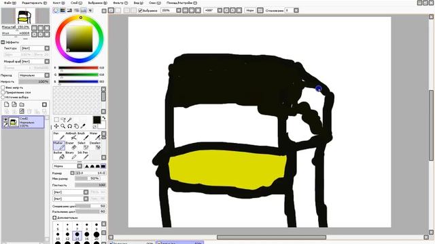Toggle visibility eye of layer Слой2
Image resolution: width=435 pixels, height=244 pixels.
point(5,119)
